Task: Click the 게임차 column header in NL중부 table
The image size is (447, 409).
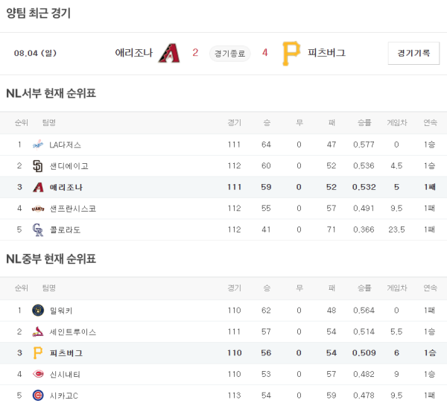Action: click(x=397, y=288)
